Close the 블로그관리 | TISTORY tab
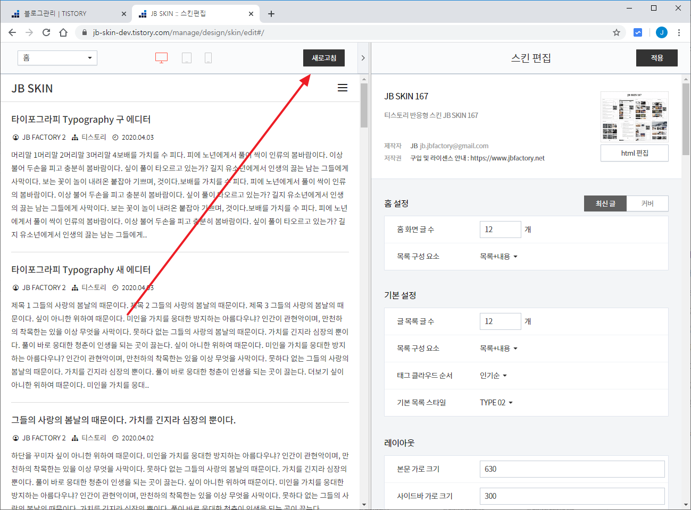The width and height of the screenshot is (691, 510). [124, 14]
